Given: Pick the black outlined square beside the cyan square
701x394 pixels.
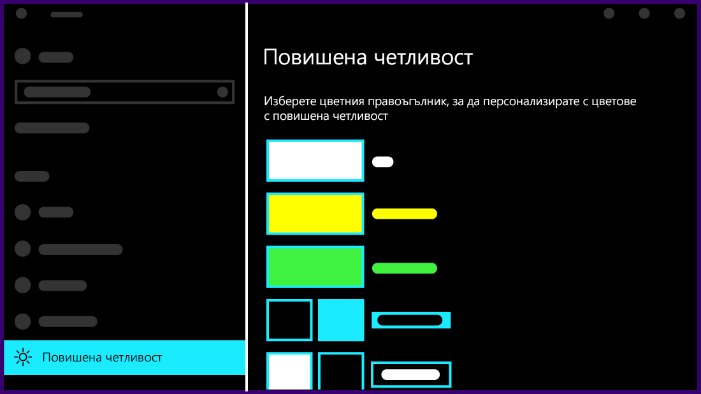Looking at the screenshot, I should coord(289,320).
